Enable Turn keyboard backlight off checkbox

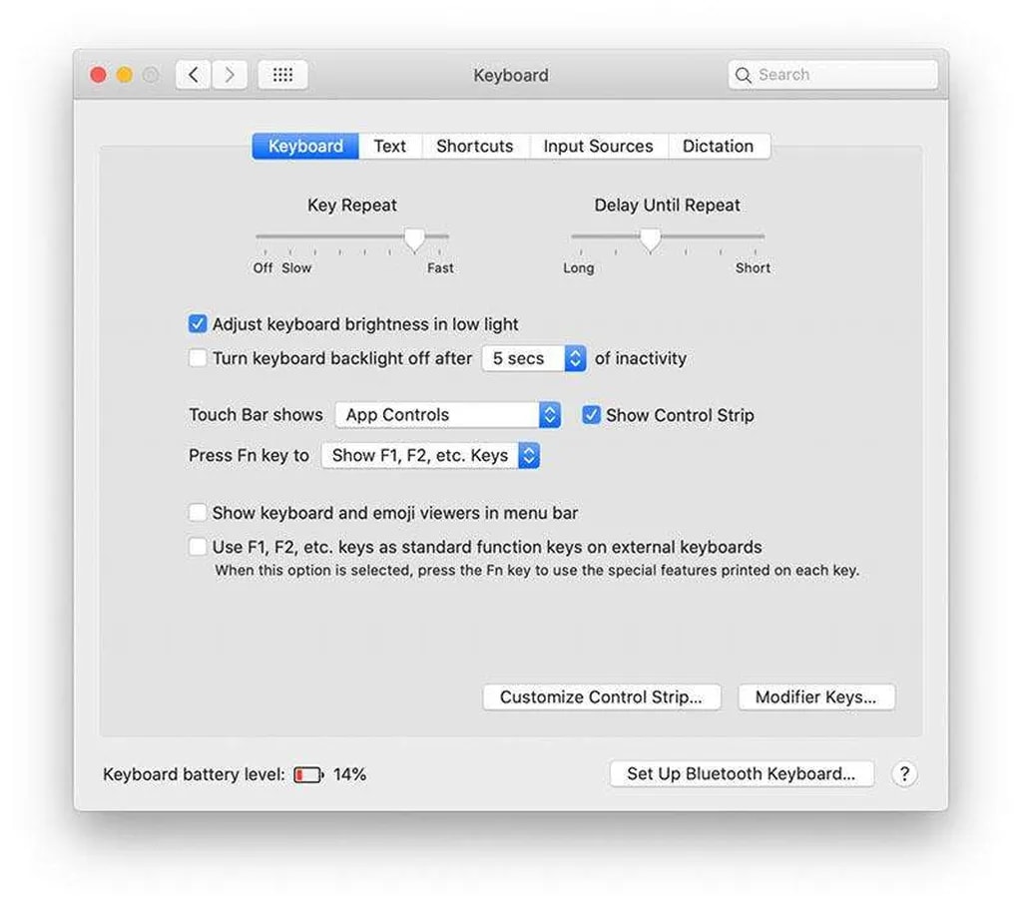pos(198,358)
